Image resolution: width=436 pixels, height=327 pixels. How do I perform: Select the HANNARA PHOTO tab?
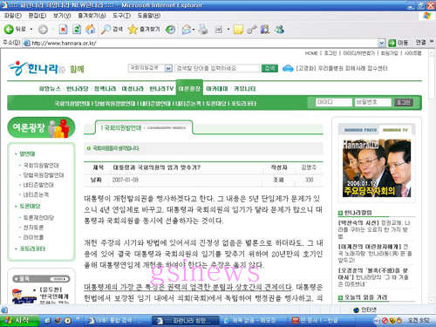pos(360,130)
